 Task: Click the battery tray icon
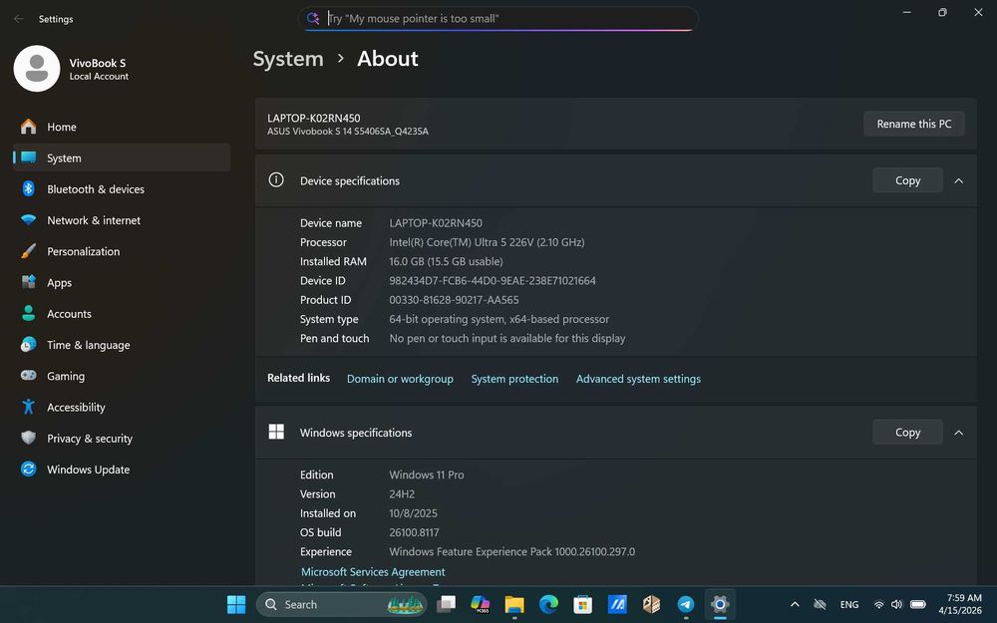point(917,605)
